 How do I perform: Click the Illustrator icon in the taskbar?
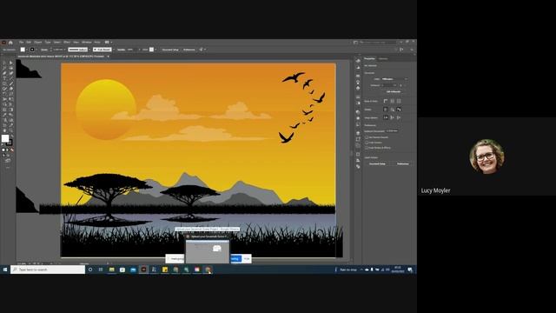click(143, 270)
